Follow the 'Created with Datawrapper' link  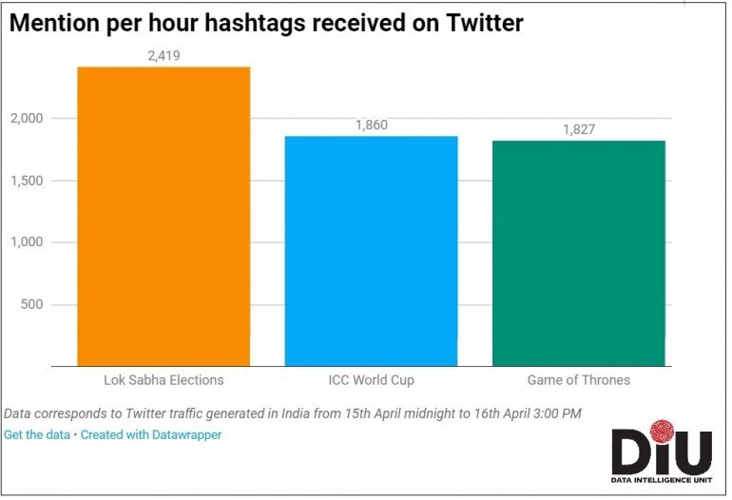click(151, 434)
